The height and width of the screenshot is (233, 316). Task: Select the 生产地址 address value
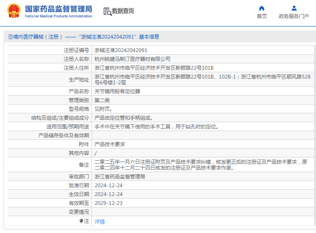(203, 79)
